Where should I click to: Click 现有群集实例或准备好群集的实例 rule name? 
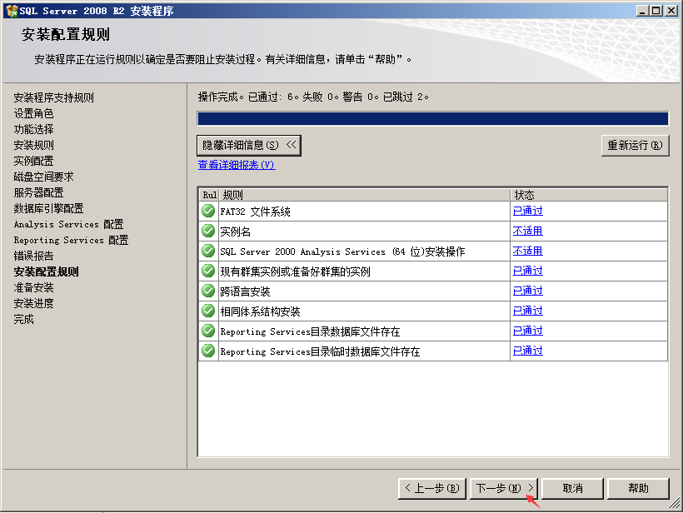coord(296,271)
